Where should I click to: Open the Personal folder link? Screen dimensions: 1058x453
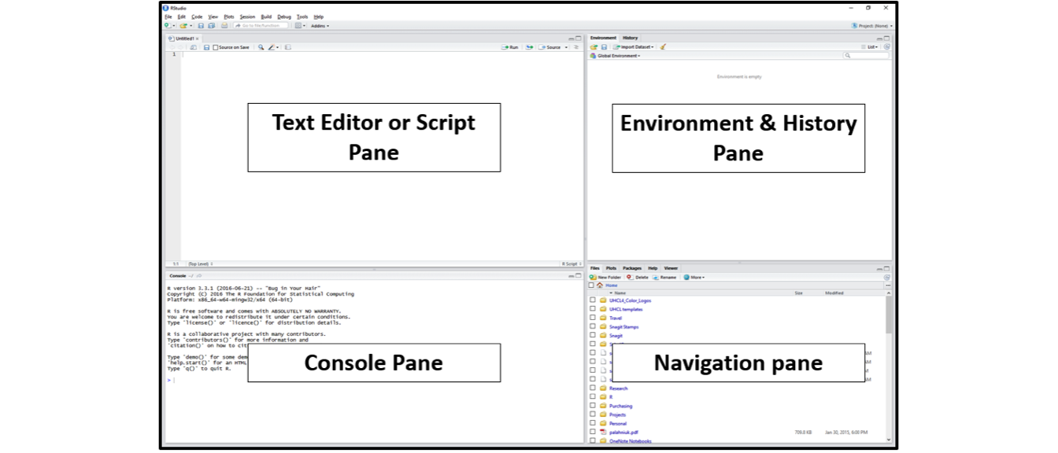pos(618,423)
